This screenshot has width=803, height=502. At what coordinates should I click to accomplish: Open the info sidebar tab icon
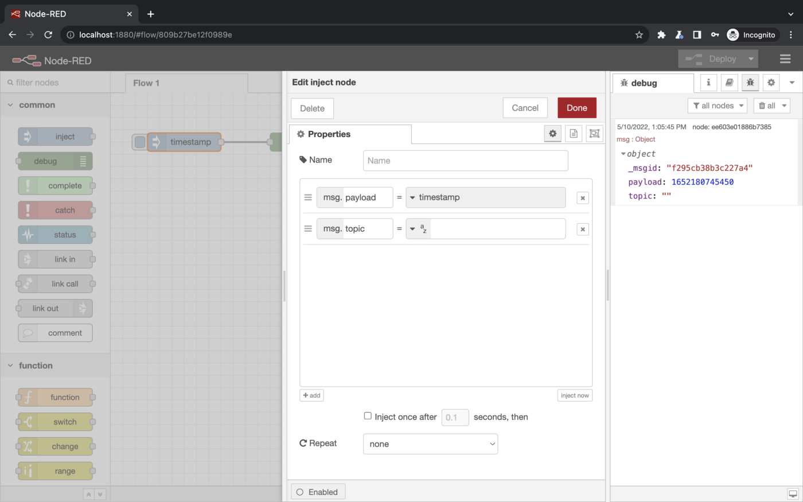click(708, 83)
